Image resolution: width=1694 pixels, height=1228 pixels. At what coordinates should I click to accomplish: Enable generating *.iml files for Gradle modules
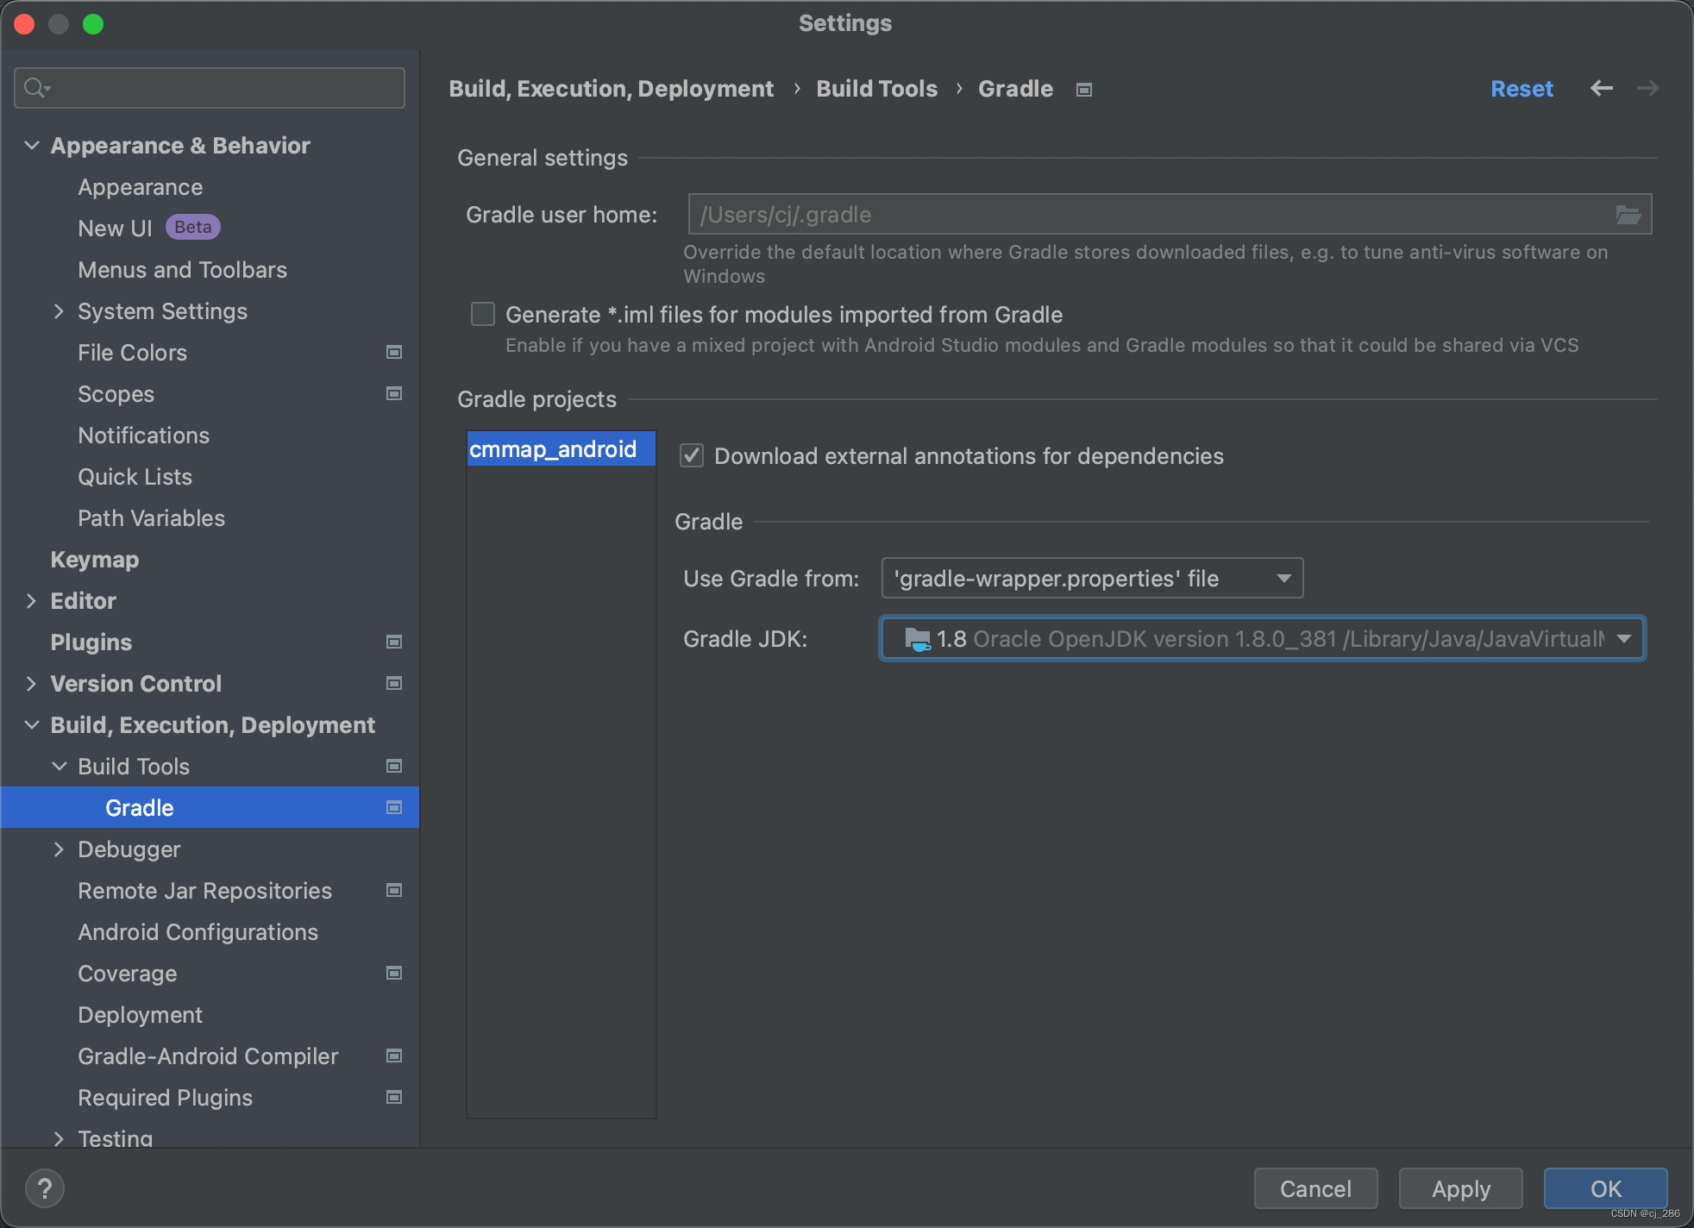tap(481, 314)
